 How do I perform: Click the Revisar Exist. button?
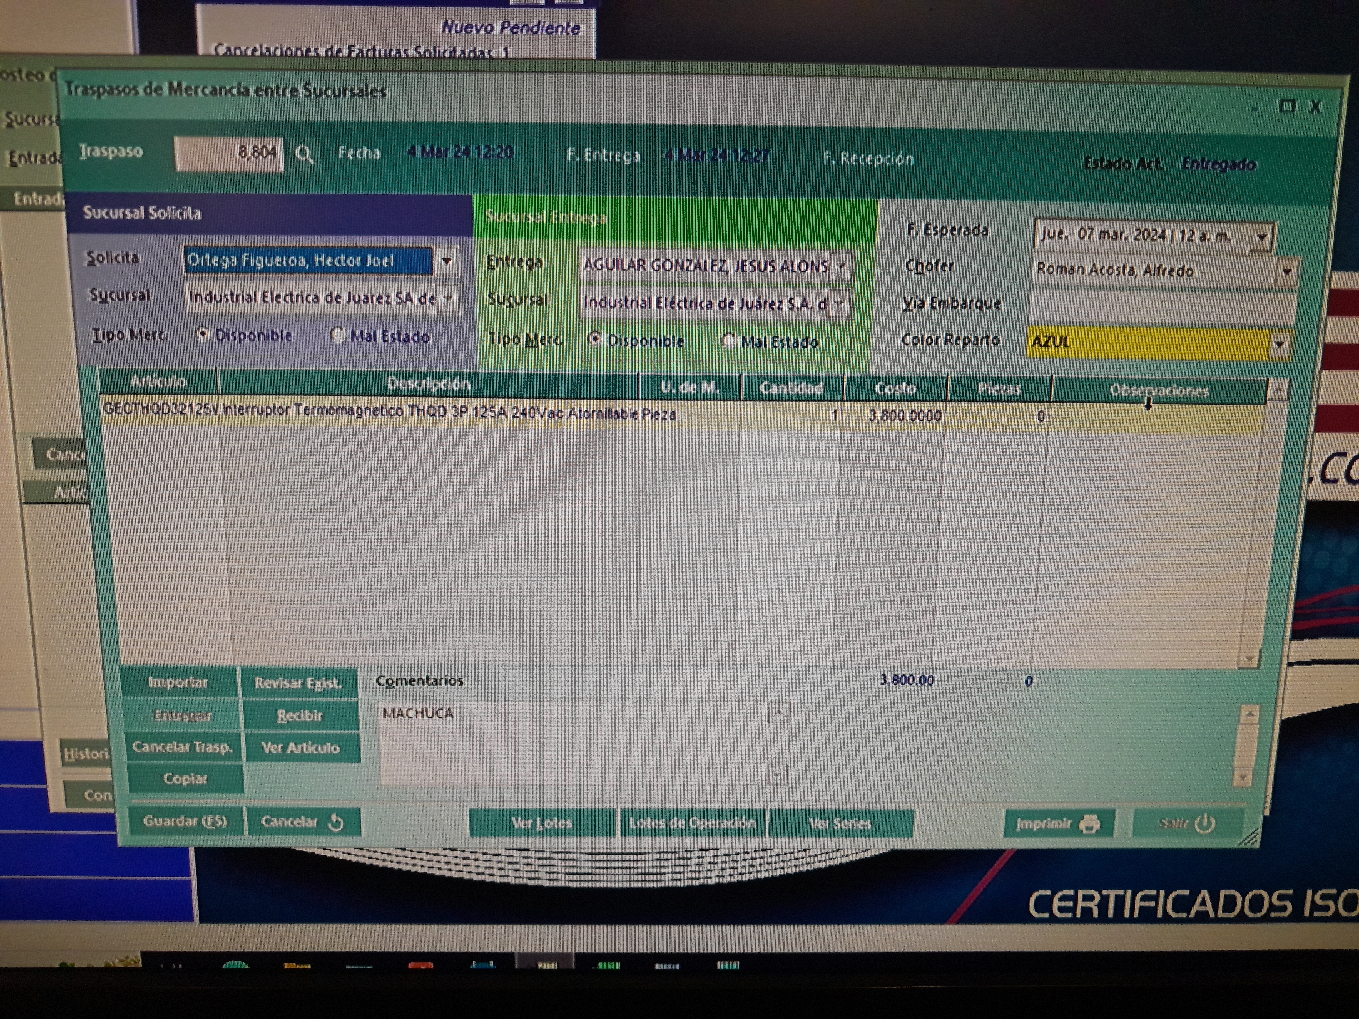point(298,683)
